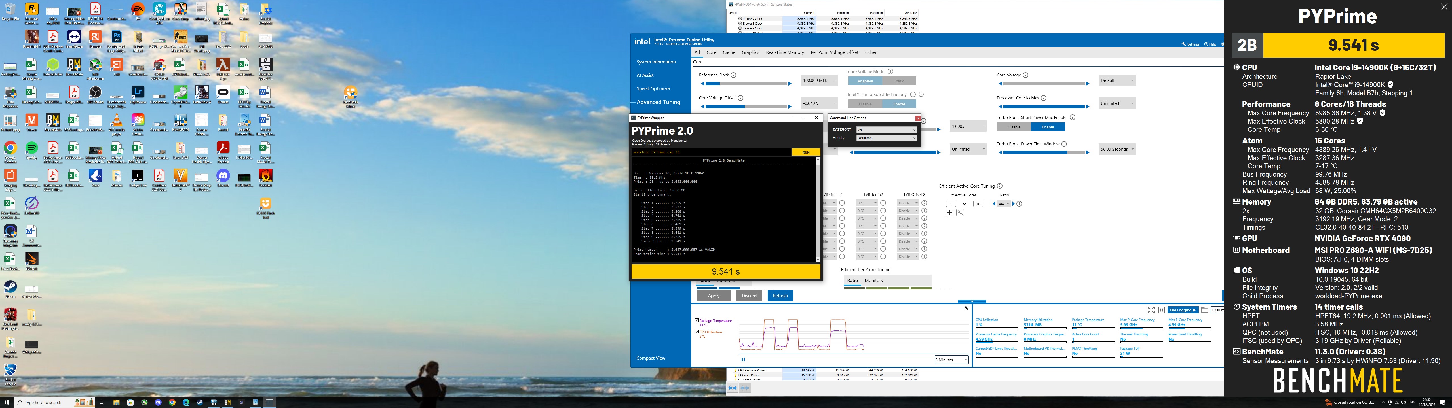
Task: Open the info icon for Processor Core IccMax
Action: (1043, 98)
